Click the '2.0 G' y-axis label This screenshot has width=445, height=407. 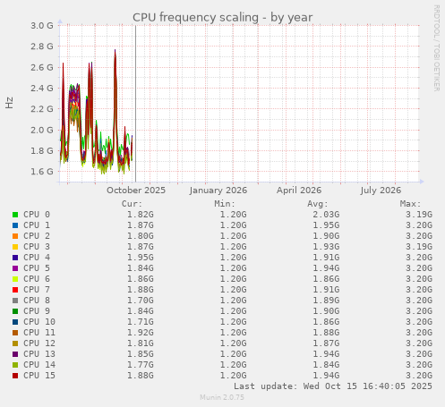tap(42, 130)
